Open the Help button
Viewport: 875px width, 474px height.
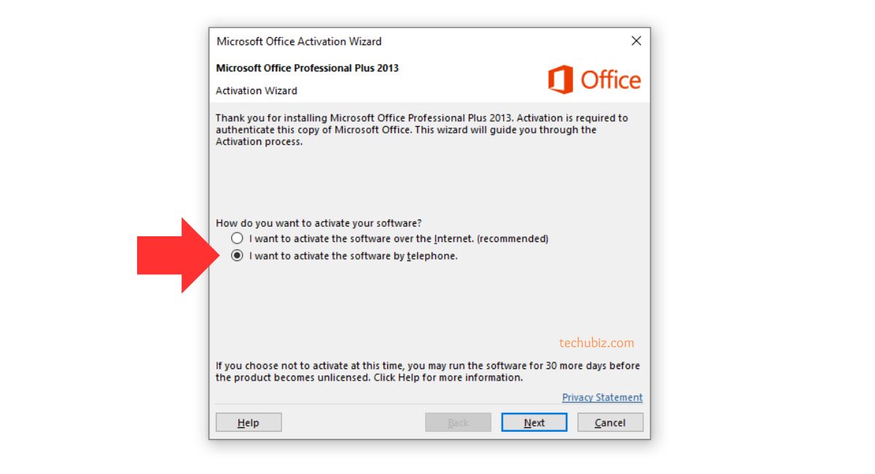pos(249,422)
